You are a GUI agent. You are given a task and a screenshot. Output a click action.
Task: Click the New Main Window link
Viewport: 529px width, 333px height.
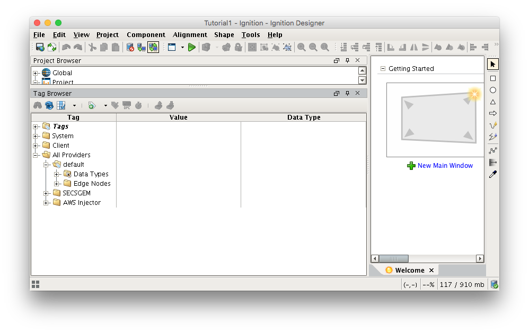click(x=445, y=166)
